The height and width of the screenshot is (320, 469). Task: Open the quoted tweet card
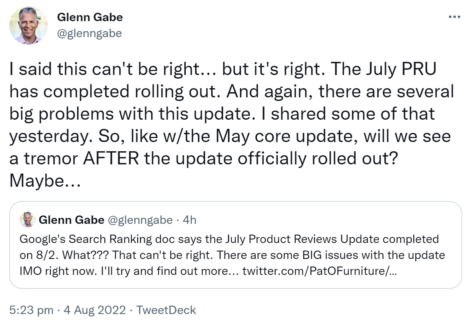(x=234, y=245)
